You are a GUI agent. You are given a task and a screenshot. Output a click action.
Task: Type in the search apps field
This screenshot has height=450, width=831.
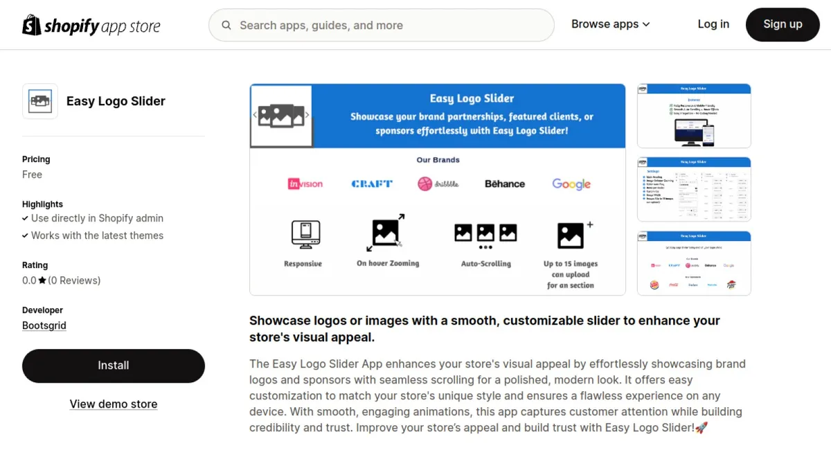coord(388,26)
